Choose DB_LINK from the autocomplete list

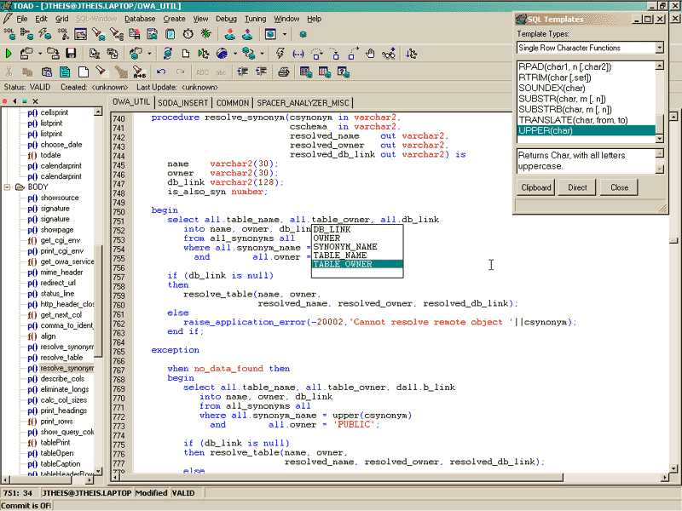pyautogui.click(x=357, y=229)
